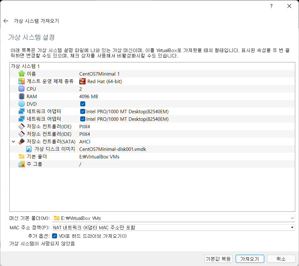Click folder icon in 머신 기본 폴더 field
This screenshot has height=266, width=299.
pyautogui.click(x=57, y=218)
